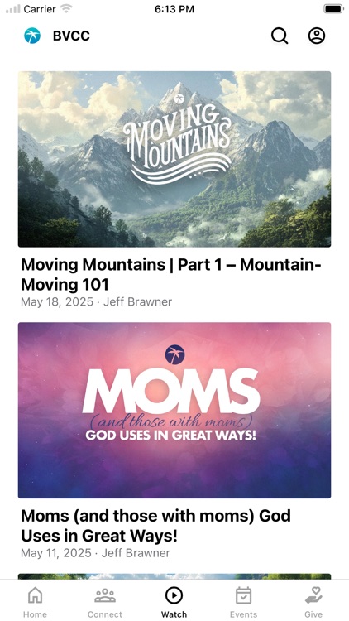Click the BVCC header title
The image size is (349, 621).
pos(71,36)
